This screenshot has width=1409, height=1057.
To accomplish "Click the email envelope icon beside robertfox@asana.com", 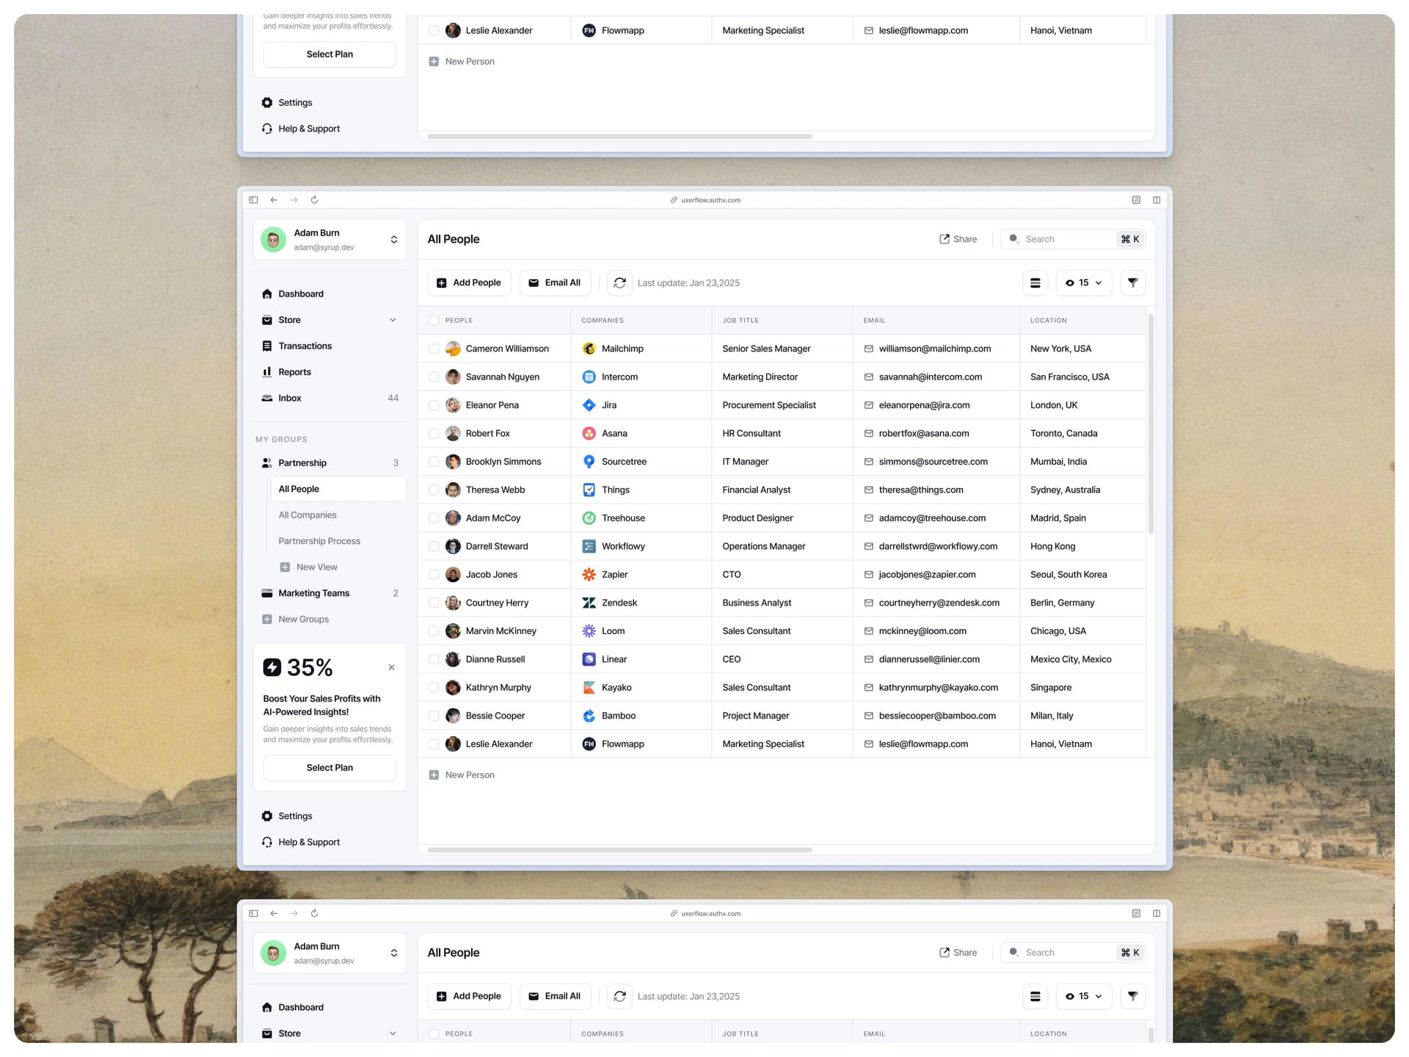I will (x=868, y=433).
